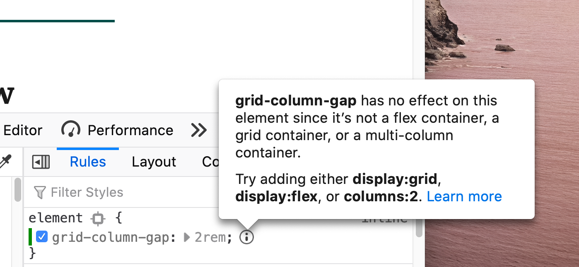Focus the Filter Styles input field

[x=124, y=192]
